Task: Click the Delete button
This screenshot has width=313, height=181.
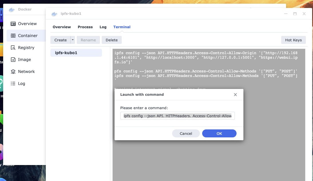Action: 112,40
